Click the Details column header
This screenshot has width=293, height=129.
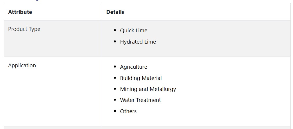pos(115,12)
